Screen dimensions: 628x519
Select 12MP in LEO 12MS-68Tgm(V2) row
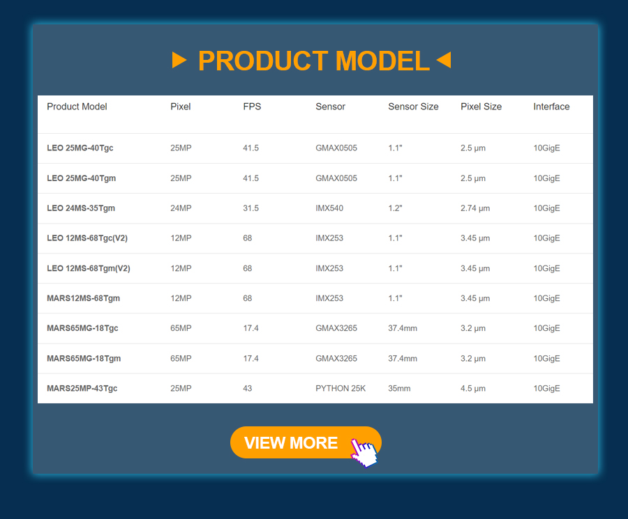tap(181, 268)
